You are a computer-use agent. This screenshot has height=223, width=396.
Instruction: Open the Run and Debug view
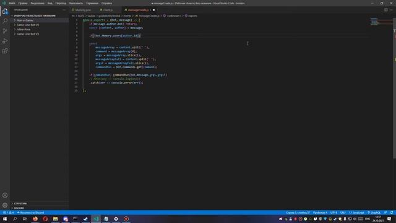(x=5, y=41)
